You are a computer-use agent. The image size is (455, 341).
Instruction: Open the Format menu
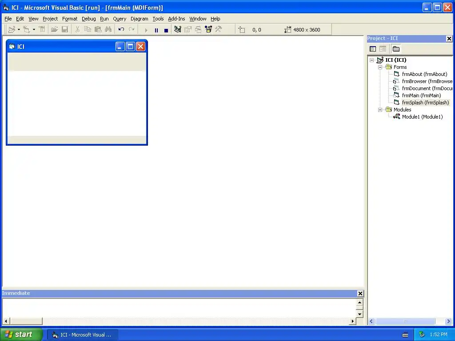coord(70,19)
